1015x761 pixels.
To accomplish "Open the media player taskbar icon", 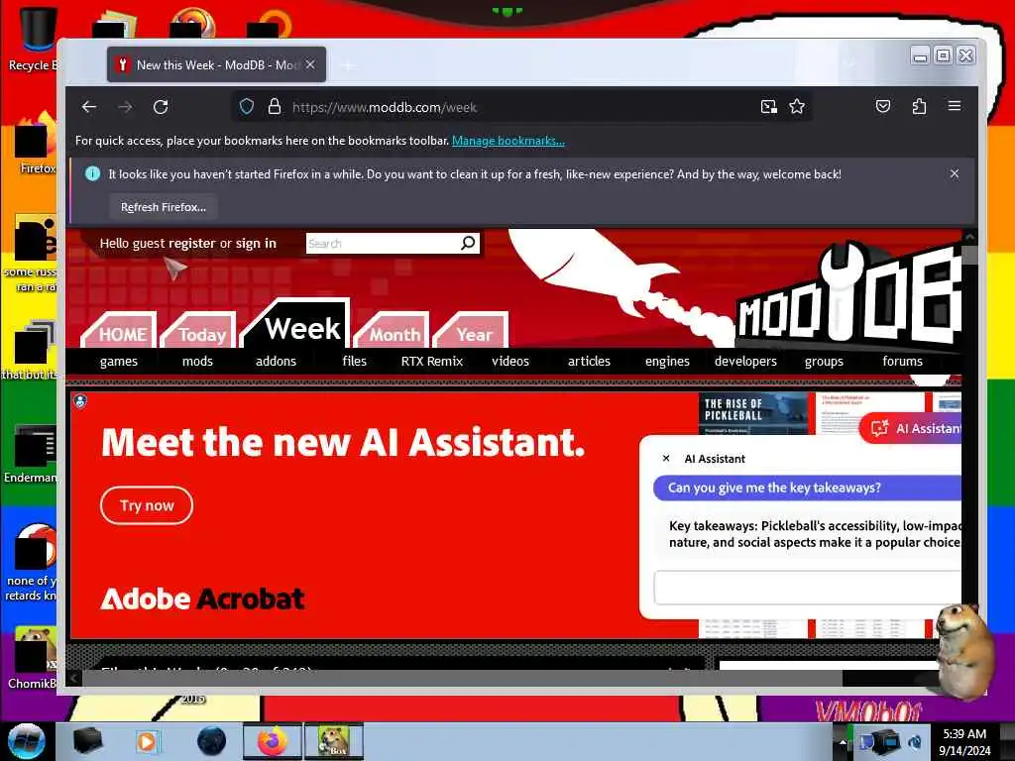I will point(147,741).
